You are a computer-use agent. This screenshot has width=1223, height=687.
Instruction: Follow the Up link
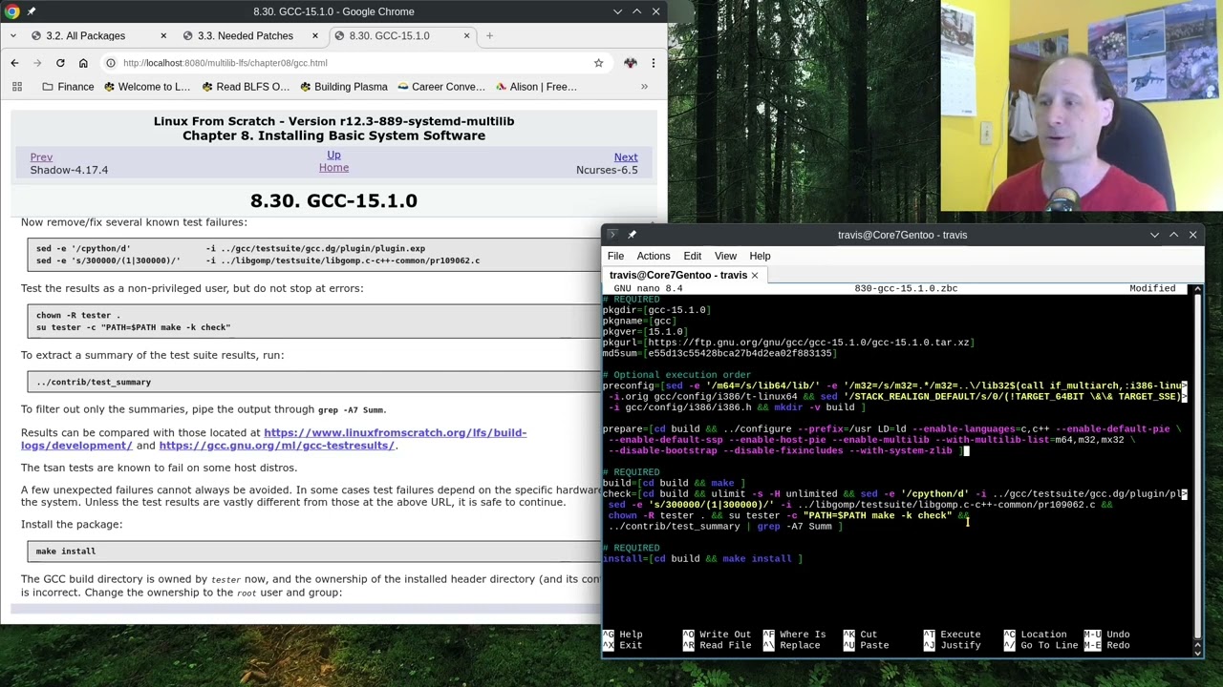pyautogui.click(x=333, y=155)
